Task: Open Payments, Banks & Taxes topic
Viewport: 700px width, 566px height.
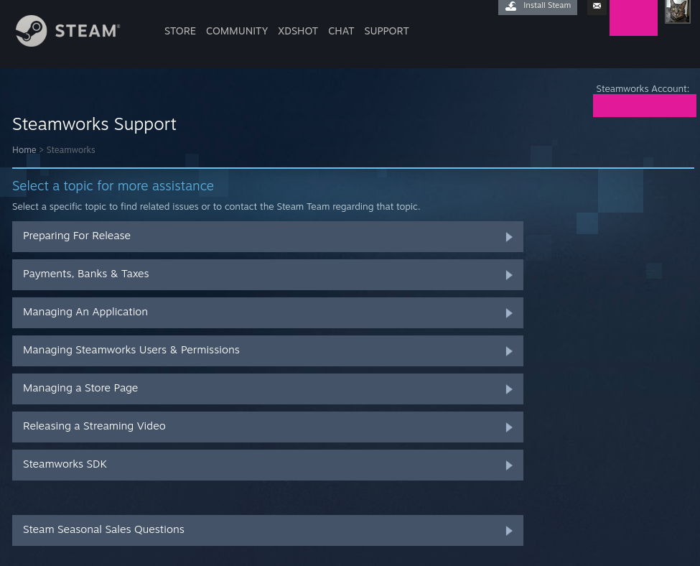Action: click(x=267, y=274)
